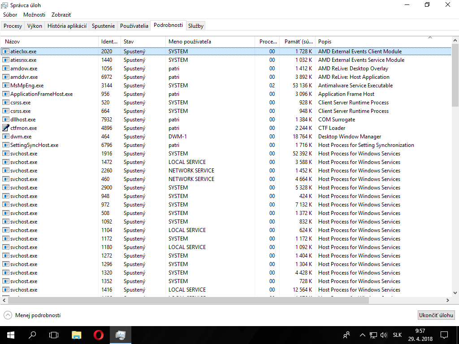This screenshot has height=344, width=459.
Task: Click 'Desktop Window Manager' description
Action: tap(350, 136)
